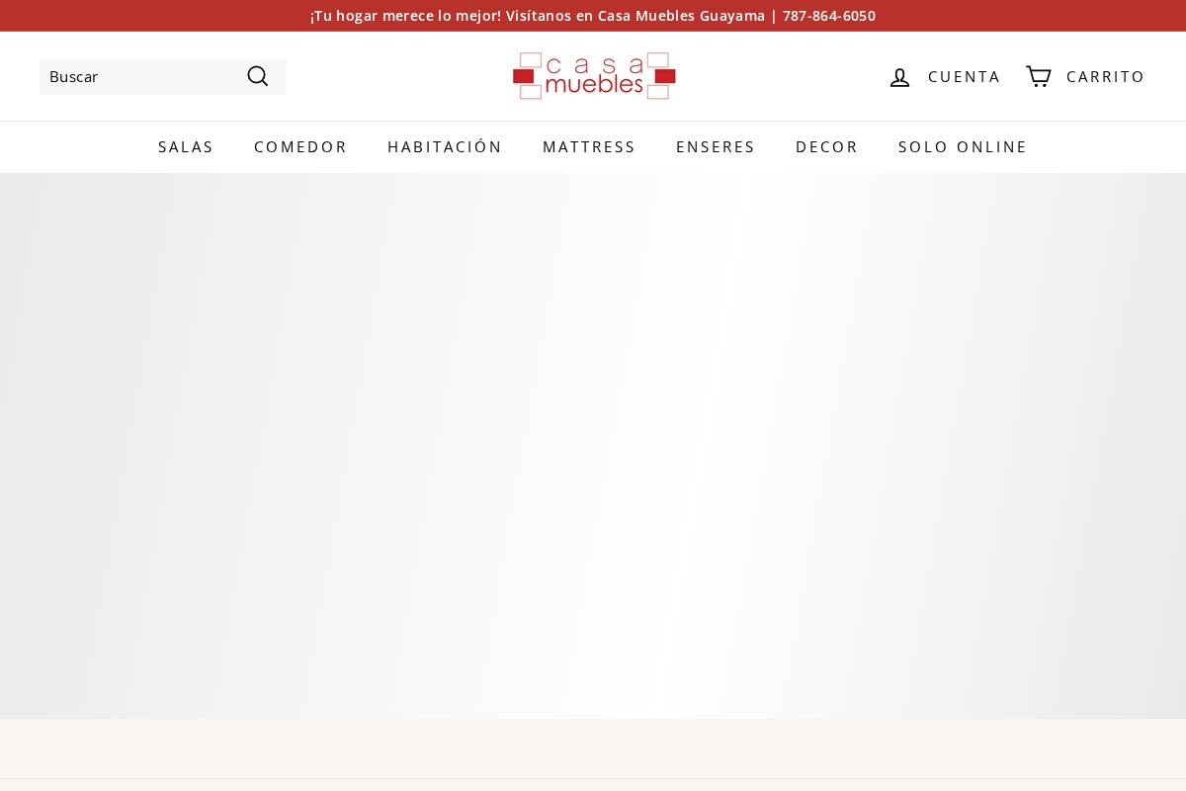Select the HABITACIÓN nav item
Screen dimensions: 1186x791
click(x=445, y=146)
